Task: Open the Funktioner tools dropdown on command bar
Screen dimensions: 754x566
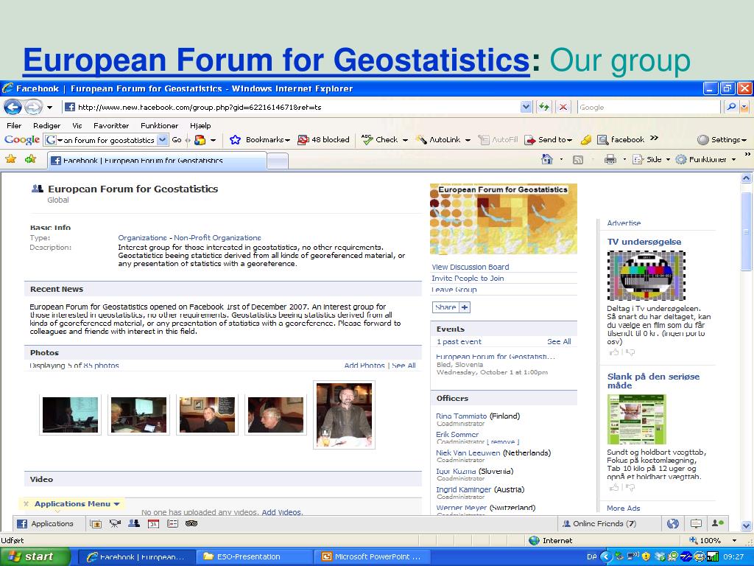Action: [733, 159]
